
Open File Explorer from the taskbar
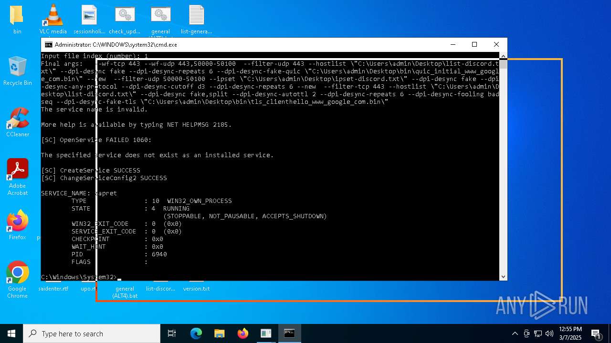(219, 333)
